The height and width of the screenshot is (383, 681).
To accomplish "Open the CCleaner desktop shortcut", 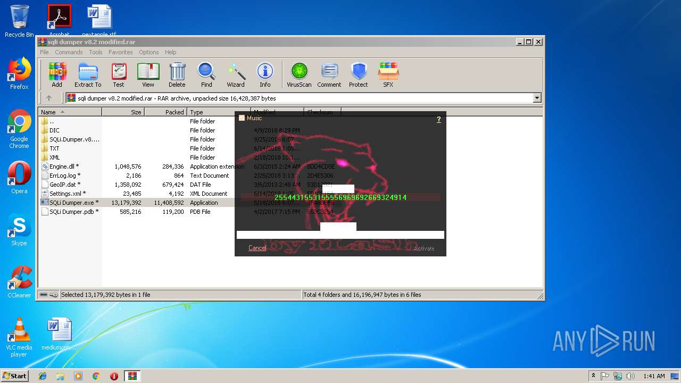I will tap(19, 282).
